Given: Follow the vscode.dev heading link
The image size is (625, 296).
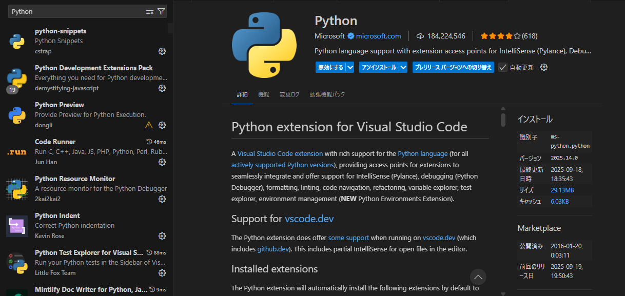Looking at the screenshot, I should 309,219.
